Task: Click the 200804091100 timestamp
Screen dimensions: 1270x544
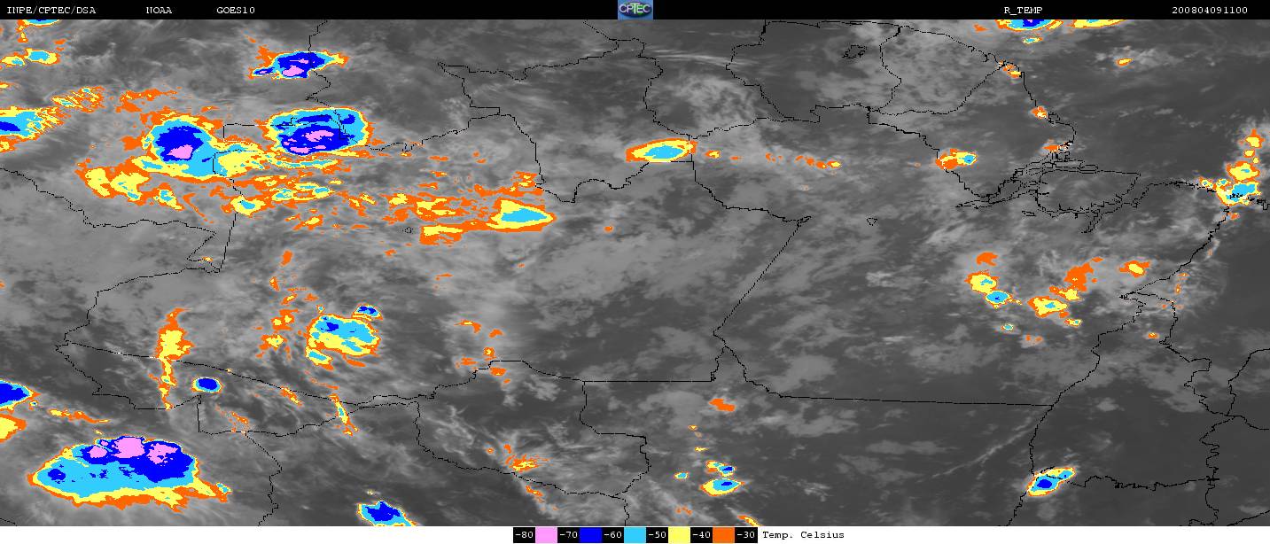Action: 1209,11
